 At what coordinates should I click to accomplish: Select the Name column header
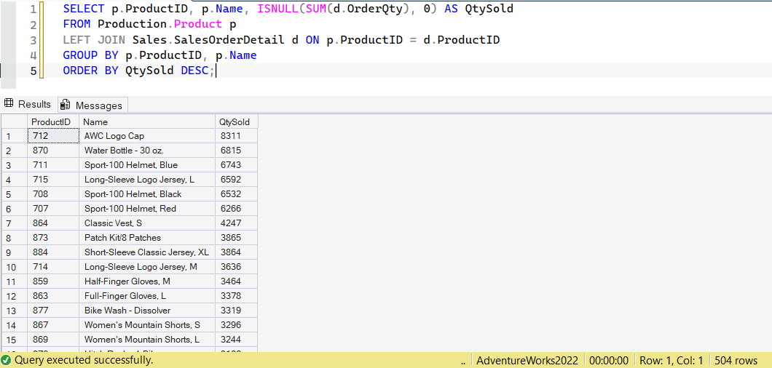pos(148,122)
